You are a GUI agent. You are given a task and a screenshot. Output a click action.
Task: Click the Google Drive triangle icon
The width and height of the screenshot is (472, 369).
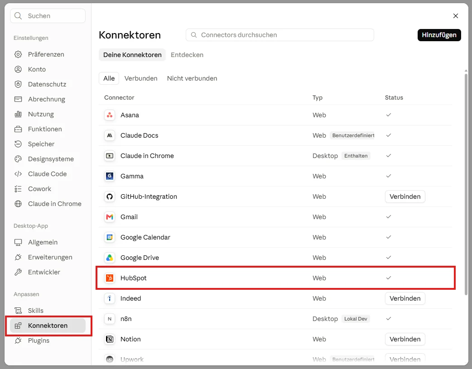110,258
